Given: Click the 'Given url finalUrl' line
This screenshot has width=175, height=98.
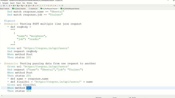Looking at the screenshot, I should tap(21, 85).
